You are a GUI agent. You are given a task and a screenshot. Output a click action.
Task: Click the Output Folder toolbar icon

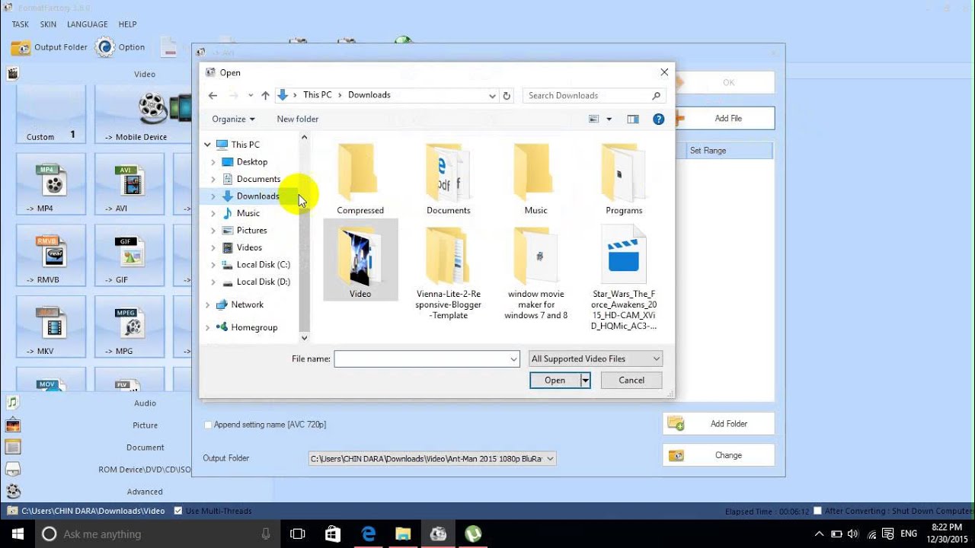[x=21, y=47]
